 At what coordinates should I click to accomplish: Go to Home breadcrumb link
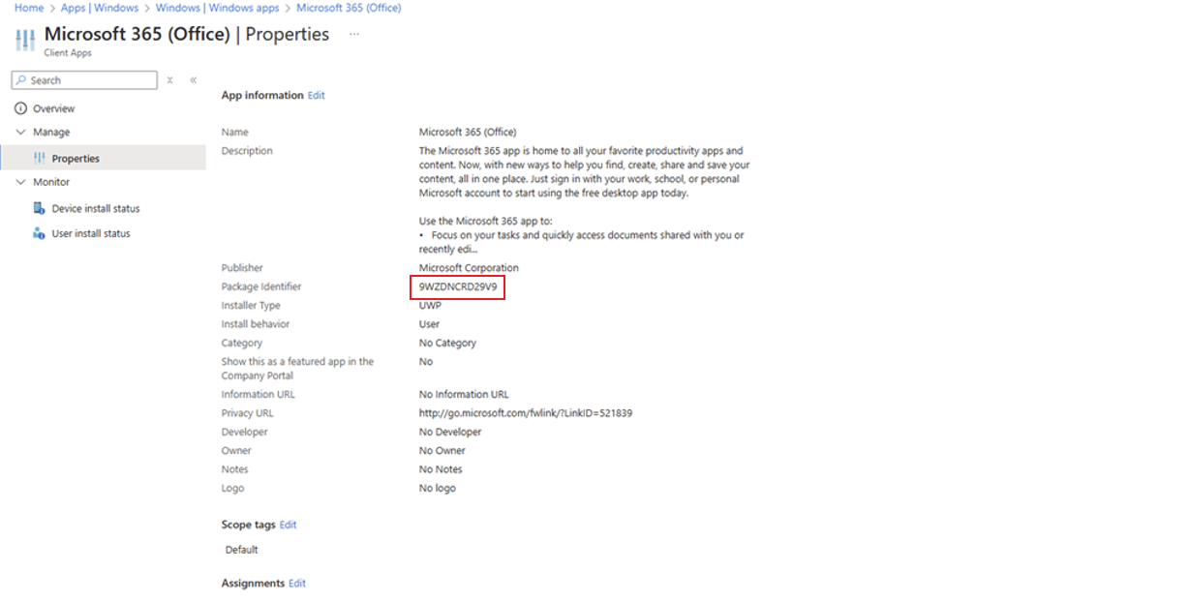(28, 8)
